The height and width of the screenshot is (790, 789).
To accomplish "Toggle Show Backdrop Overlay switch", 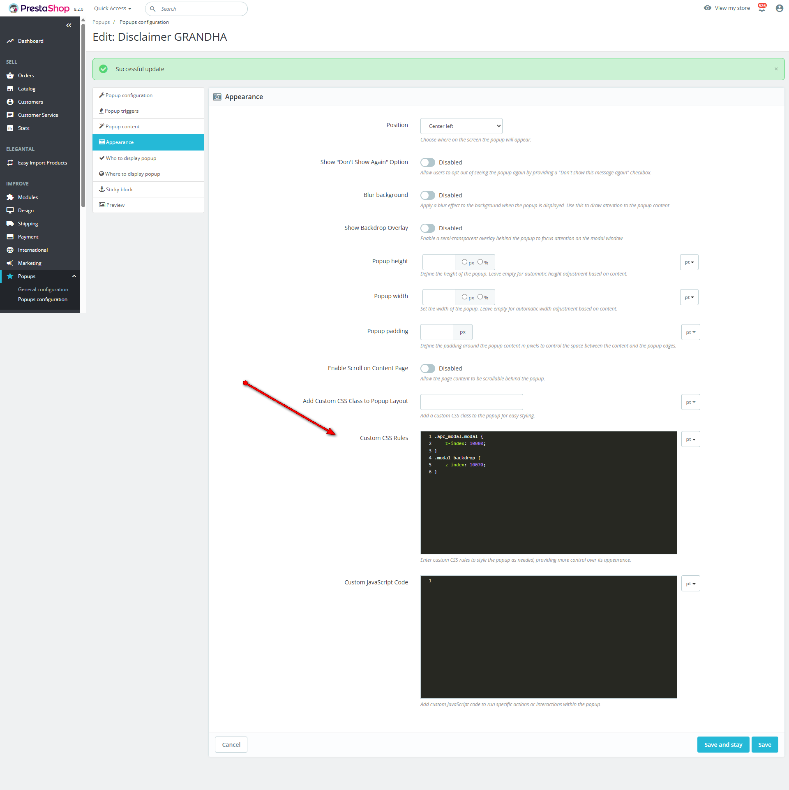I will tap(427, 228).
